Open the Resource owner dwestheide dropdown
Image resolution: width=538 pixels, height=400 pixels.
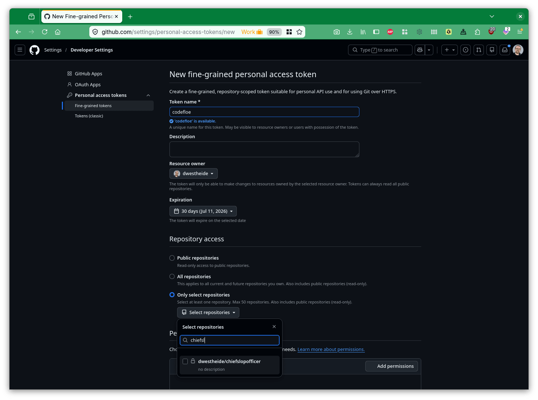click(x=194, y=173)
